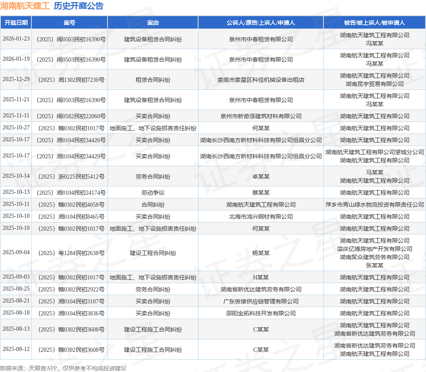Click the data source footer note
The height and width of the screenshot is (372, 426).
point(63,368)
